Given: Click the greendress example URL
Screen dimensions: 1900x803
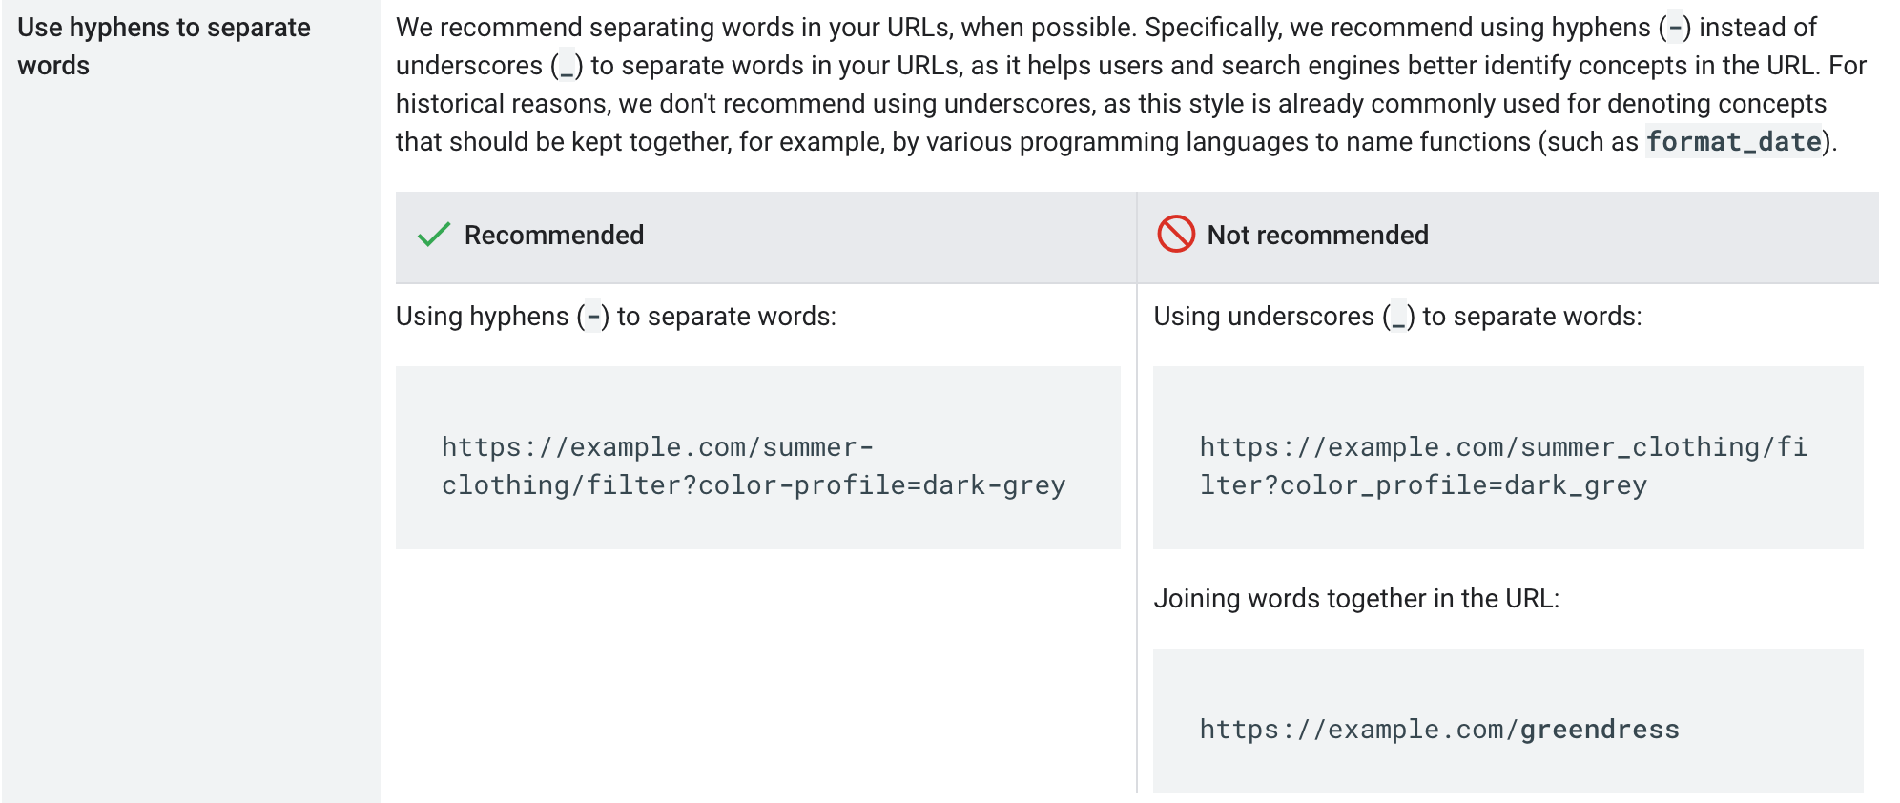Looking at the screenshot, I should pos(1439,730).
